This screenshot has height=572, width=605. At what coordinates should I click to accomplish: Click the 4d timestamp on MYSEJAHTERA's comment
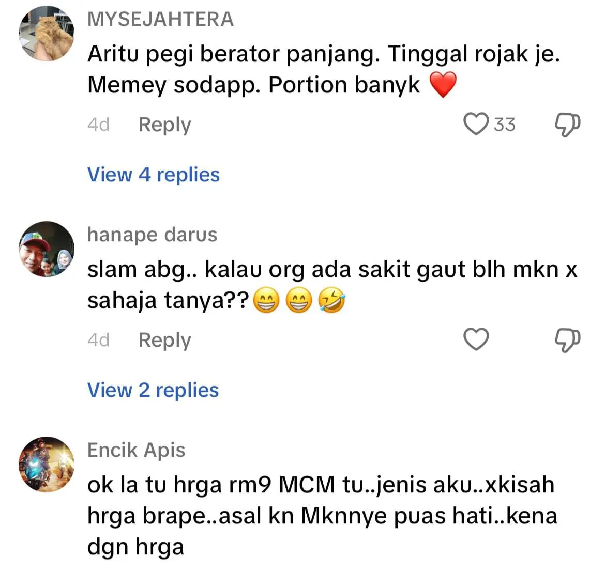tap(98, 125)
